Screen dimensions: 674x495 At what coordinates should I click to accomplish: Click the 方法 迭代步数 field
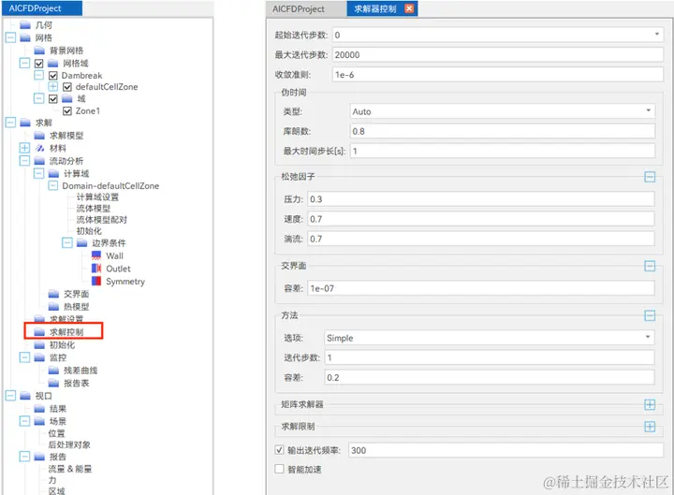490,357
